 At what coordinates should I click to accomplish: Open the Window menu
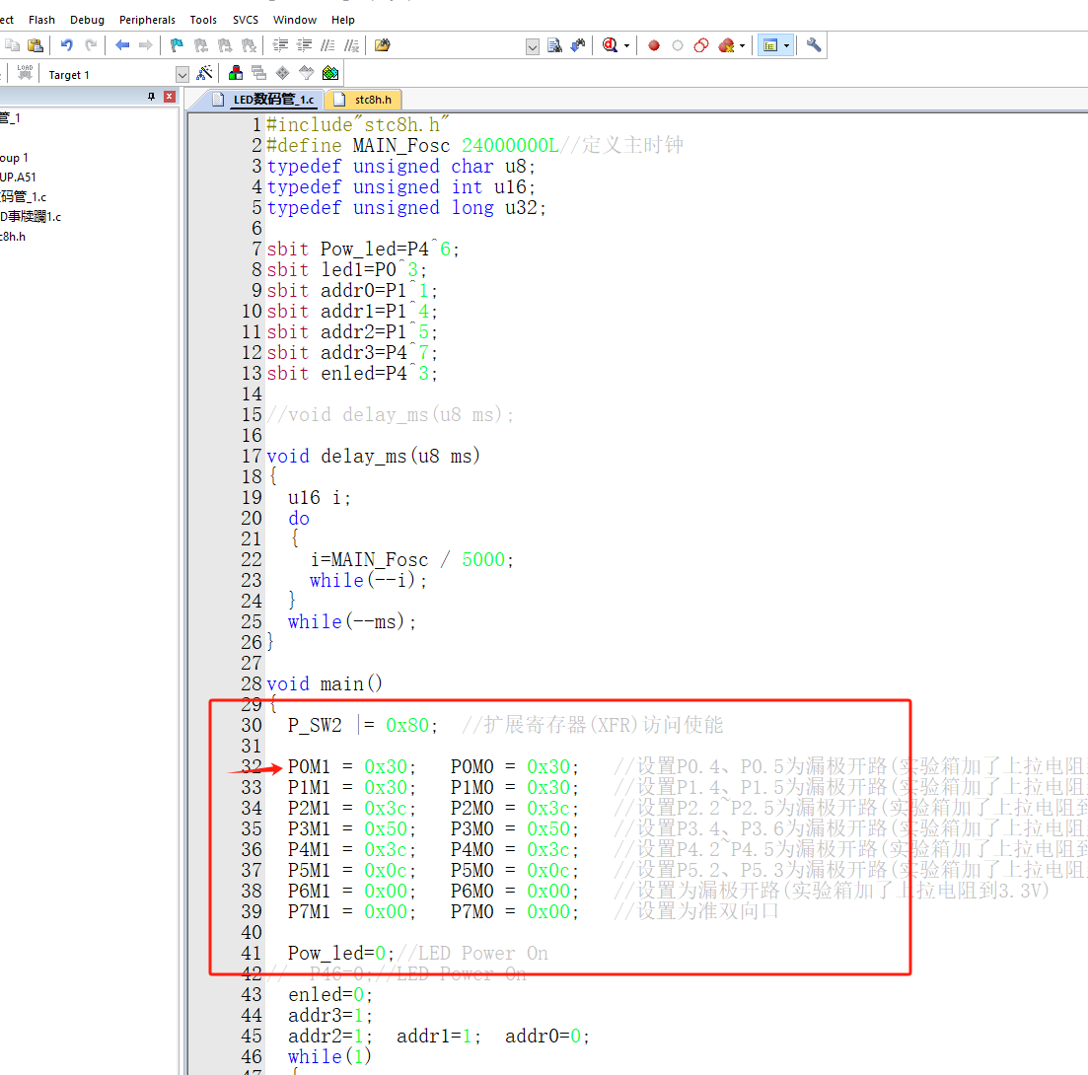point(295,20)
